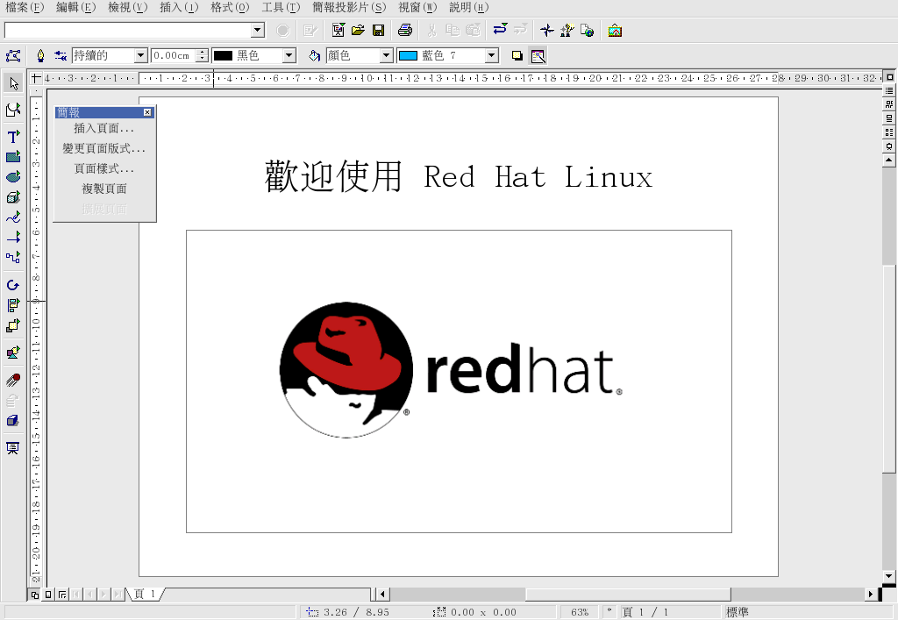This screenshot has width=898, height=620.
Task: Open the 簡報投影片 menu
Action: (349, 8)
